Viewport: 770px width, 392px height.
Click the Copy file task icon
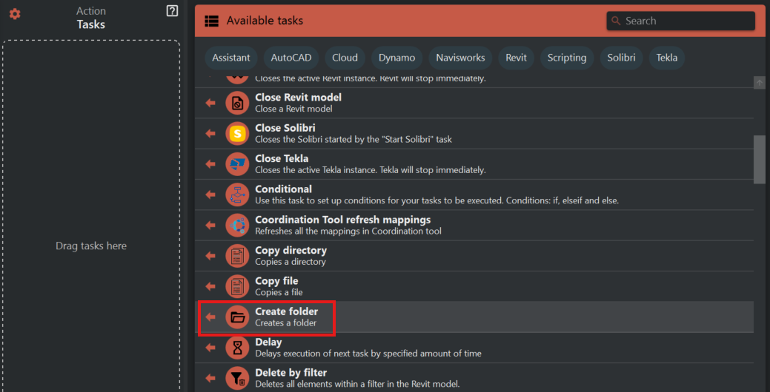[238, 287]
